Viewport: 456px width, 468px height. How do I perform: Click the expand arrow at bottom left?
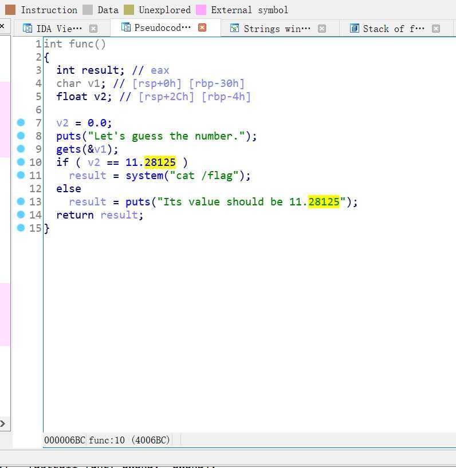[2, 423]
